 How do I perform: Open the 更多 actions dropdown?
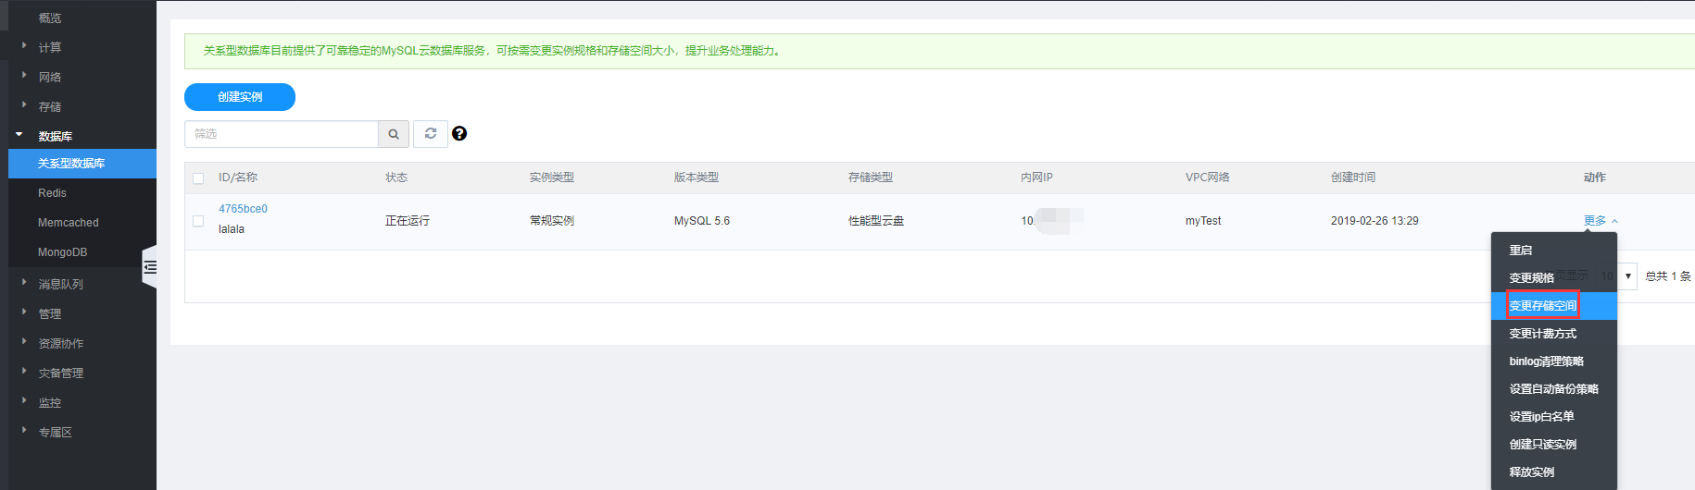click(x=1601, y=221)
